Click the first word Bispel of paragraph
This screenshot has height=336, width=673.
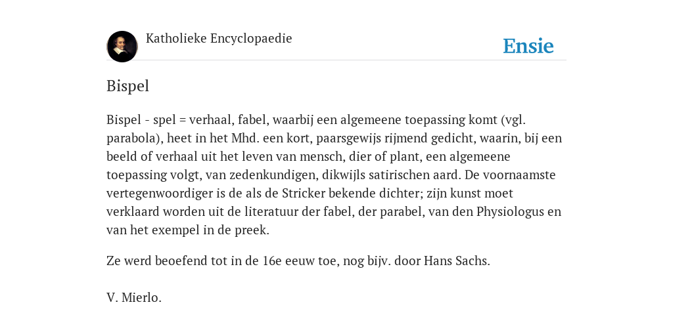tap(124, 120)
